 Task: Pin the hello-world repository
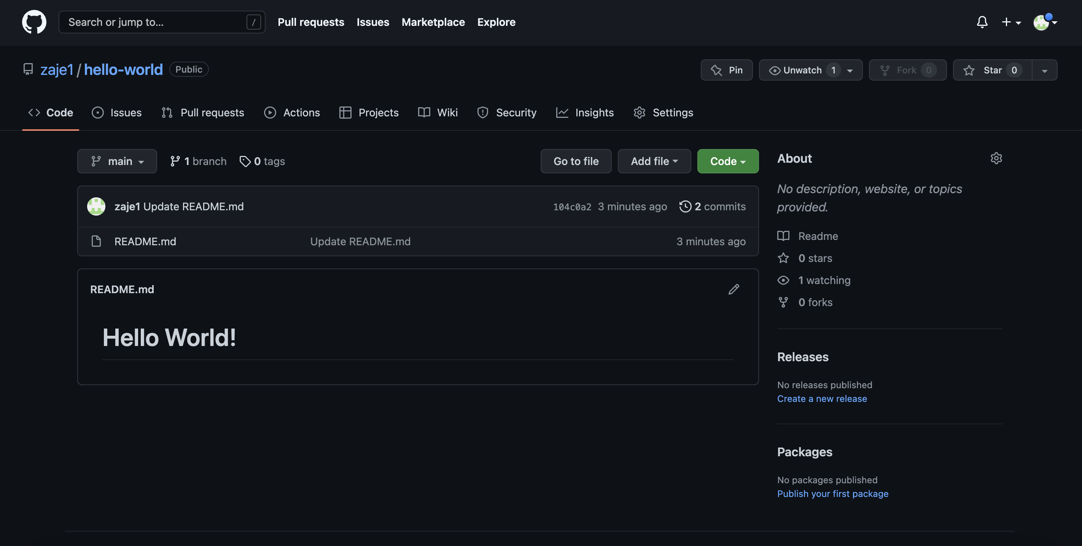tap(727, 70)
